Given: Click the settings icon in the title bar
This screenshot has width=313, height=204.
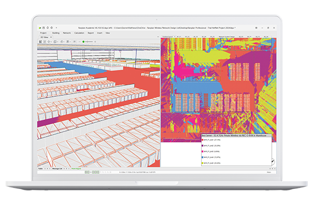Looking at the screenshot, I should (257, 28).
